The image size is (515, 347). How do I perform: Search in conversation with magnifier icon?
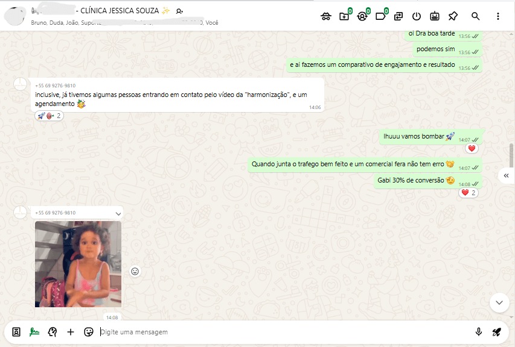tap(476, 16)
